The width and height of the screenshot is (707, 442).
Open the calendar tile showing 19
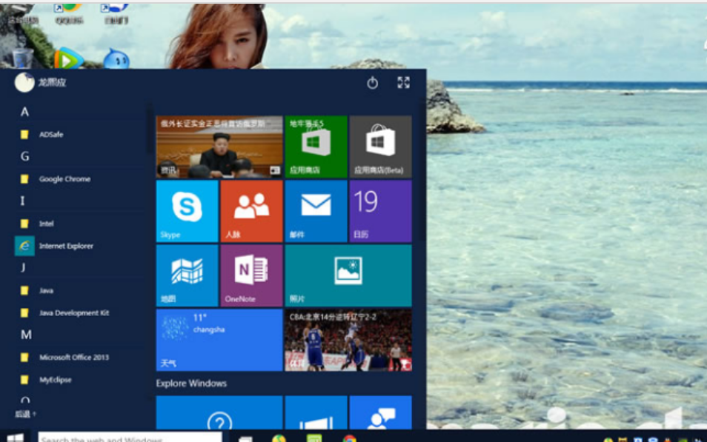(x=380, y=211)
